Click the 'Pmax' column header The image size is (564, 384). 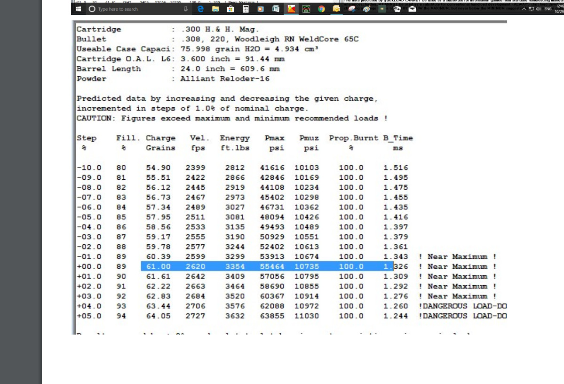(x=274, y=138)
